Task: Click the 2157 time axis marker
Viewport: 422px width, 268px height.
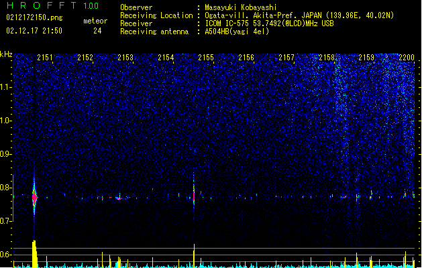Action: [x=286, y=58]
